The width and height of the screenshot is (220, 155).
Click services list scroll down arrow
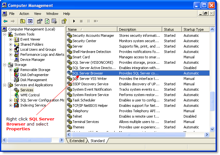[x=212, y=129]
